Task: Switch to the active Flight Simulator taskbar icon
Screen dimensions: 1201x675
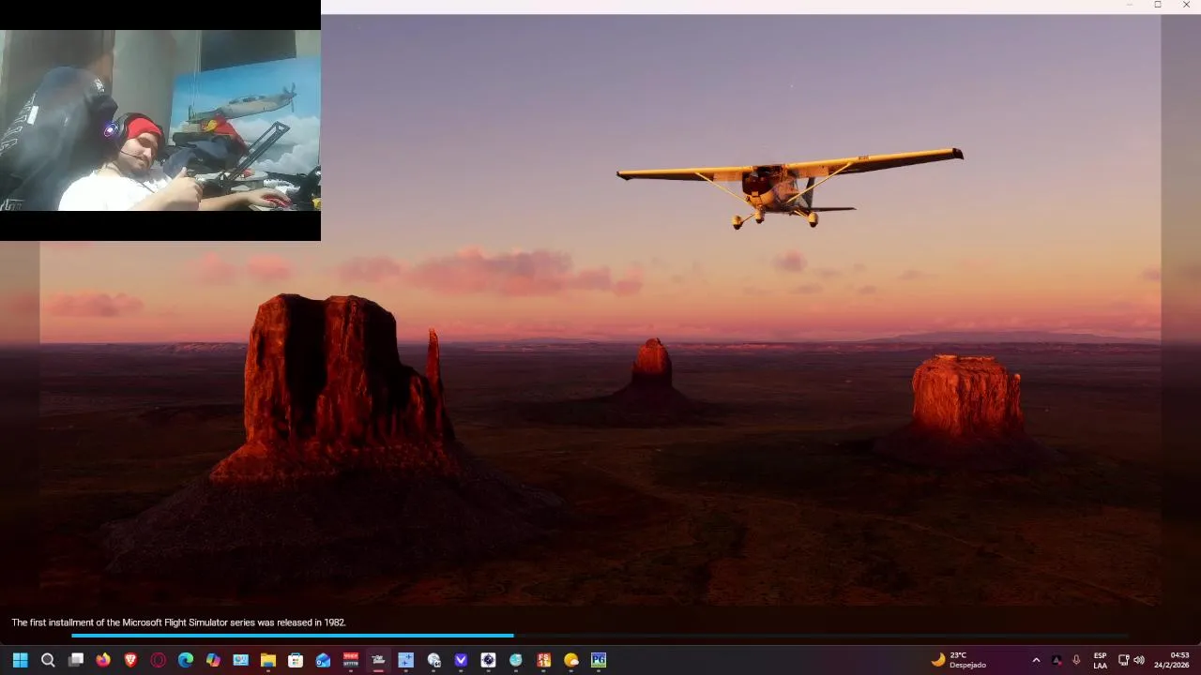Action: [378, 660]
